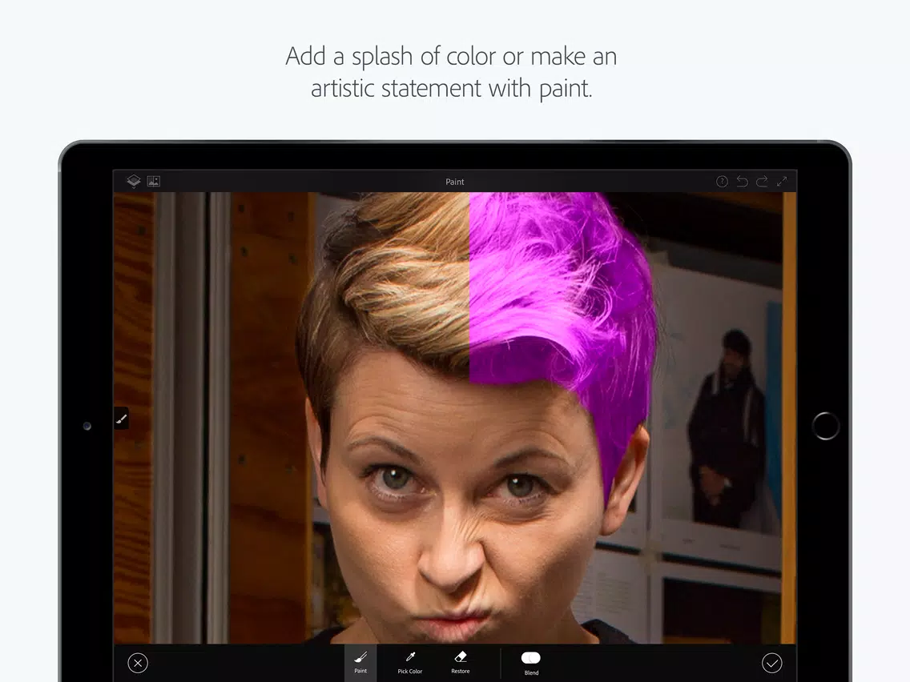Toggle the Blend switch

(x=531, y=658)
